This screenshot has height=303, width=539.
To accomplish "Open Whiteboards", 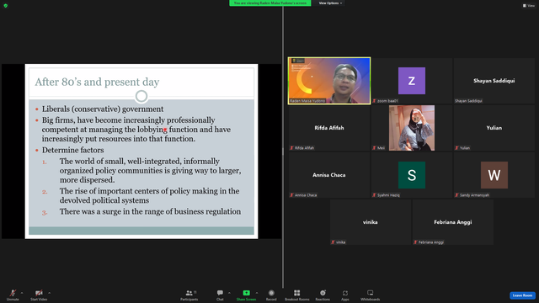I will tap(371, 295).
